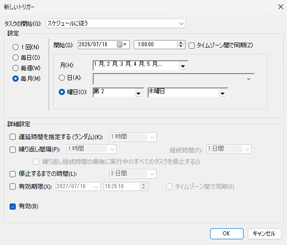Decrease the start time with the down arrow
Screen dimensions: 287x245
point(181,46)
